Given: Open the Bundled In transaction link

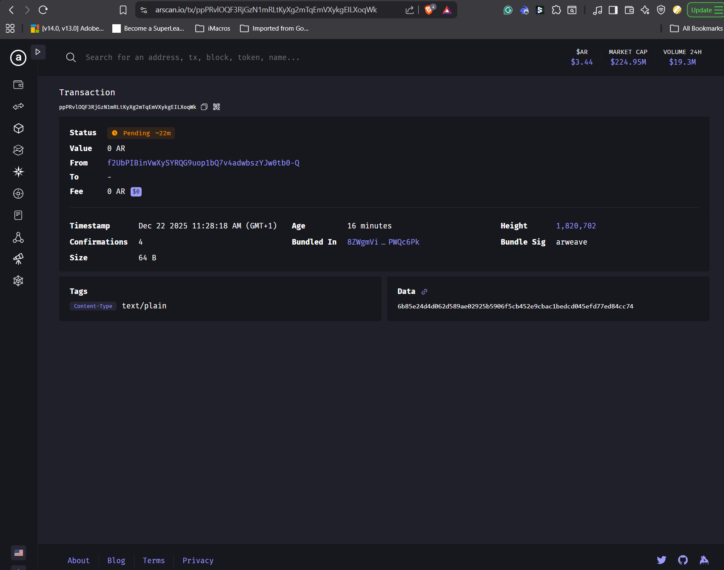Looking at the screenshot, I should point(383,242).
